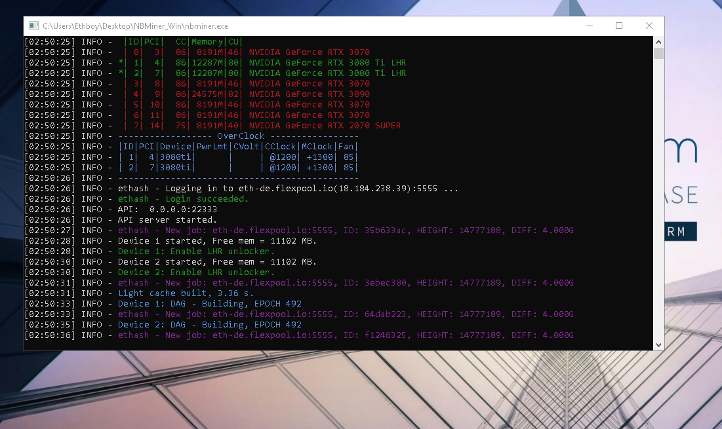This screenshot has width=722, height=429.
Task: Click the nbminer console window icon
Action: tap(33, 26)
